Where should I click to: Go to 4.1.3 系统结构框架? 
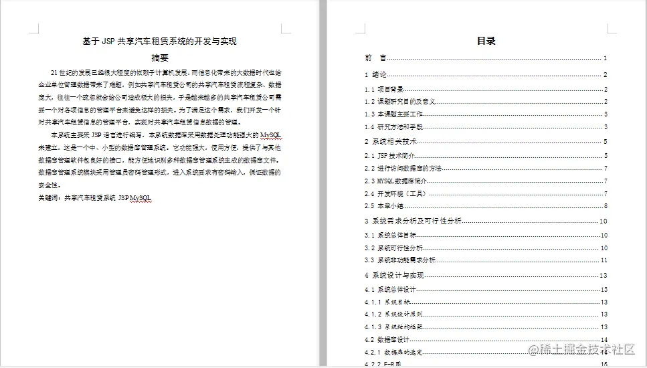tap(486, 327)
